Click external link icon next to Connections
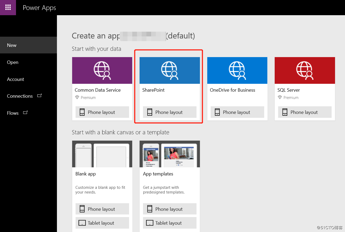The width and height of the screenshot is (345, 232). point(39,96)
